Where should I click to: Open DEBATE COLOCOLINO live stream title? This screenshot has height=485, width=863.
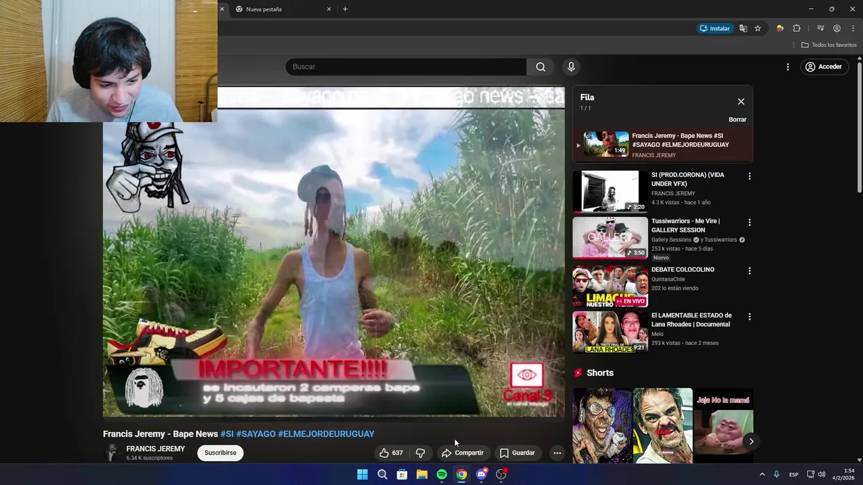(683, 269)
